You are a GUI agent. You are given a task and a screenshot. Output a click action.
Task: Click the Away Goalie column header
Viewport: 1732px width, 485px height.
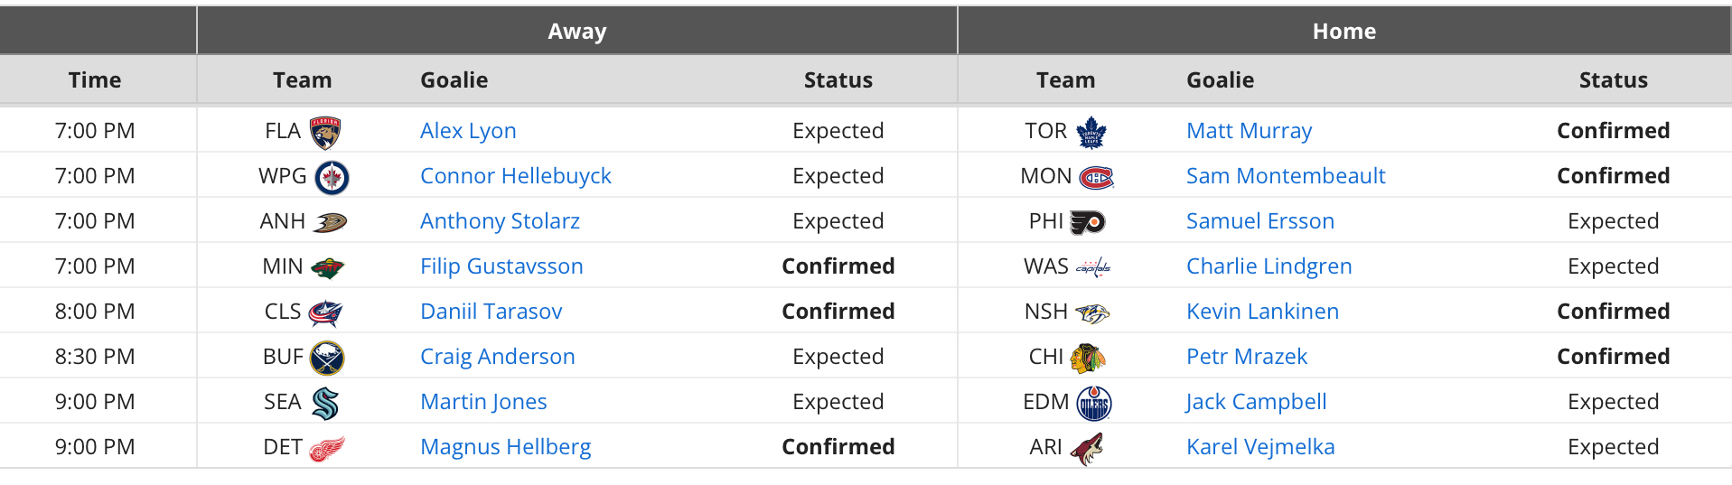click(454, 80)
